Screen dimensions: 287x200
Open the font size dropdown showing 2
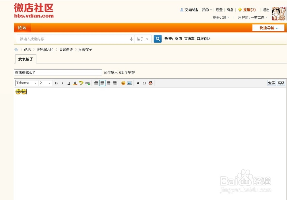coord(46,83)
